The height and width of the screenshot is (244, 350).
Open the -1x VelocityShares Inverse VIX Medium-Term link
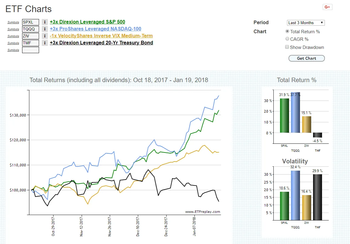[101, 36]
